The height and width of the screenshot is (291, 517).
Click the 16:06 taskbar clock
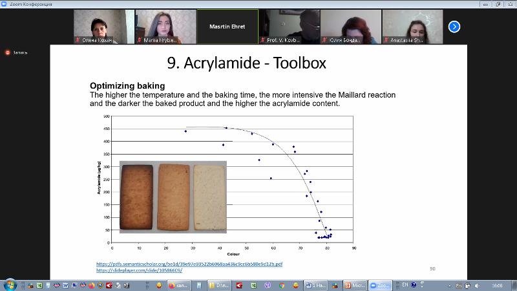point(497,286)
